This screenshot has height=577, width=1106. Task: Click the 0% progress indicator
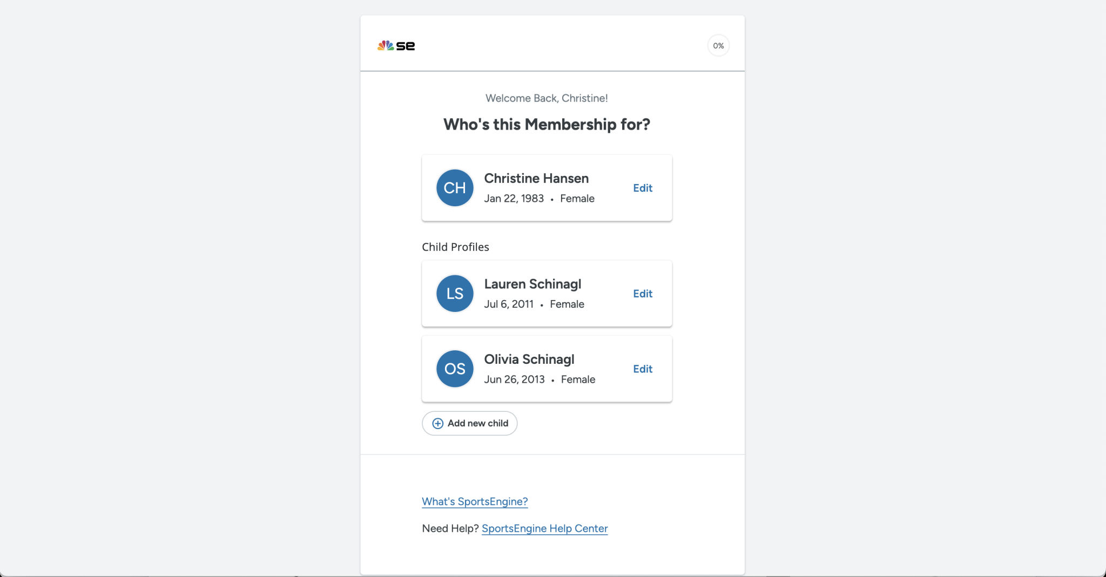(x=718, y=46)
